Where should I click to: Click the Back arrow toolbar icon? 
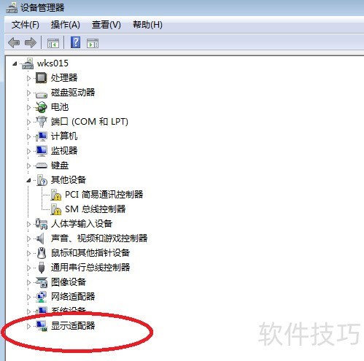coord(14,43)
